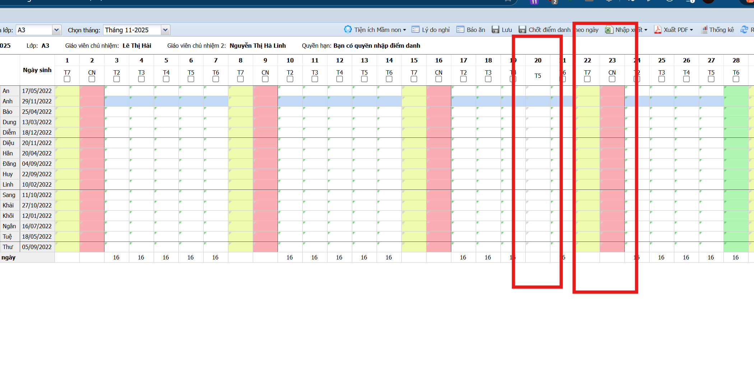Click the Báo ăn icon
This screenshot has width=754, height=389.
click(x=460, y=30)
